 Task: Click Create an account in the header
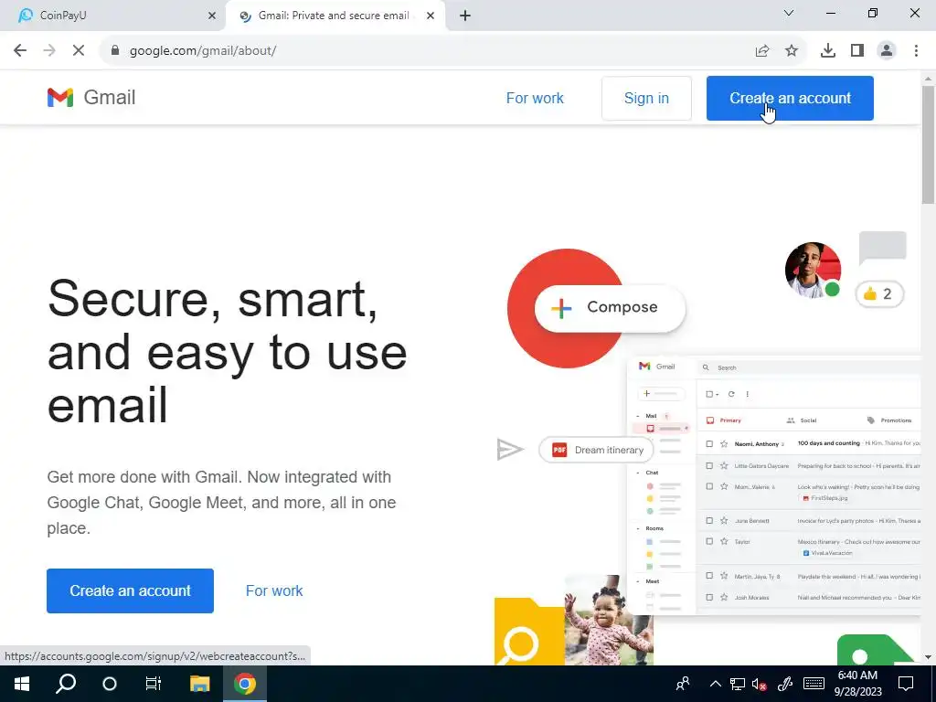[x=790, y=98]
